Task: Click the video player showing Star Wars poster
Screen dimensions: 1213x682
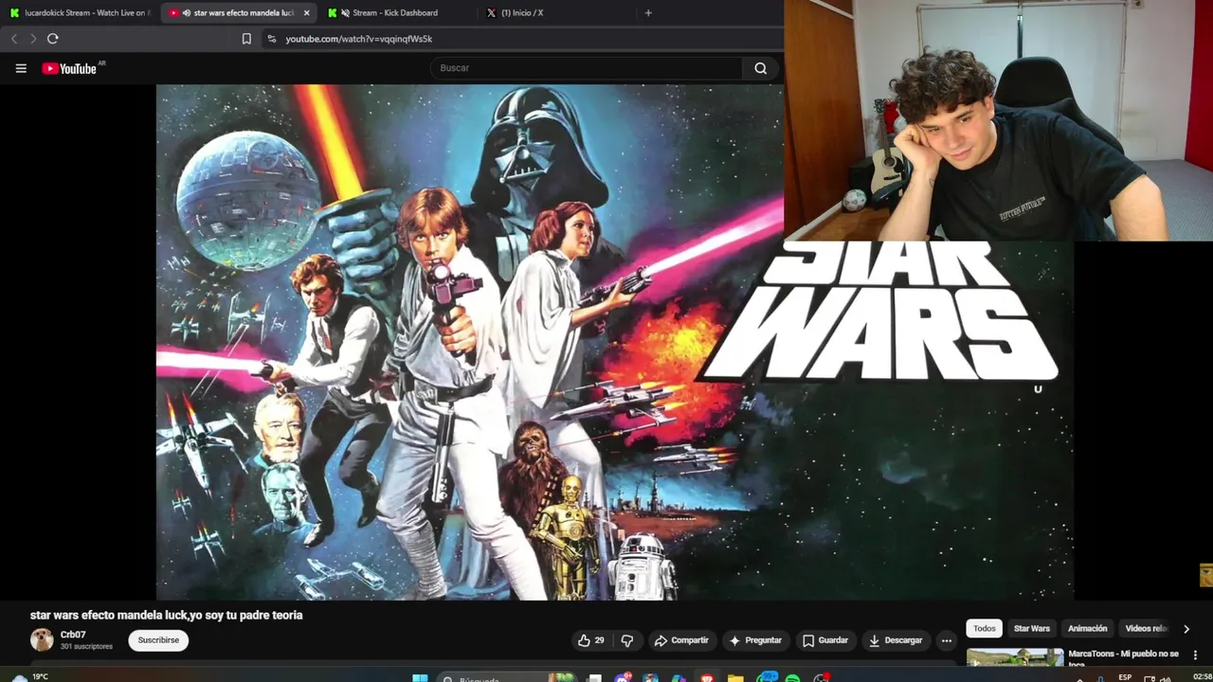Action: tap(614, 342)
